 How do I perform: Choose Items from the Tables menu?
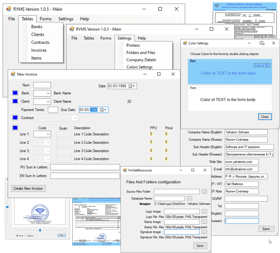(x=36, y=58)
